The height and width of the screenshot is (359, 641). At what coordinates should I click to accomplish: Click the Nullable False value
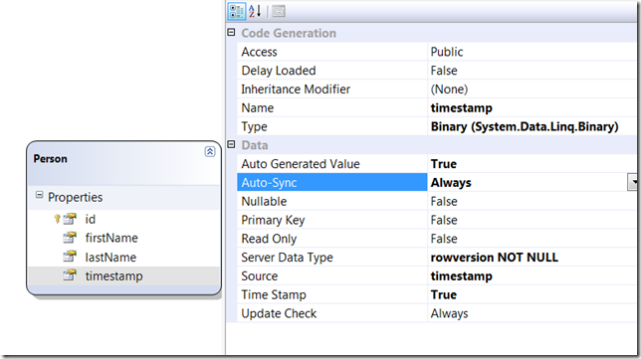click(444, 202)
